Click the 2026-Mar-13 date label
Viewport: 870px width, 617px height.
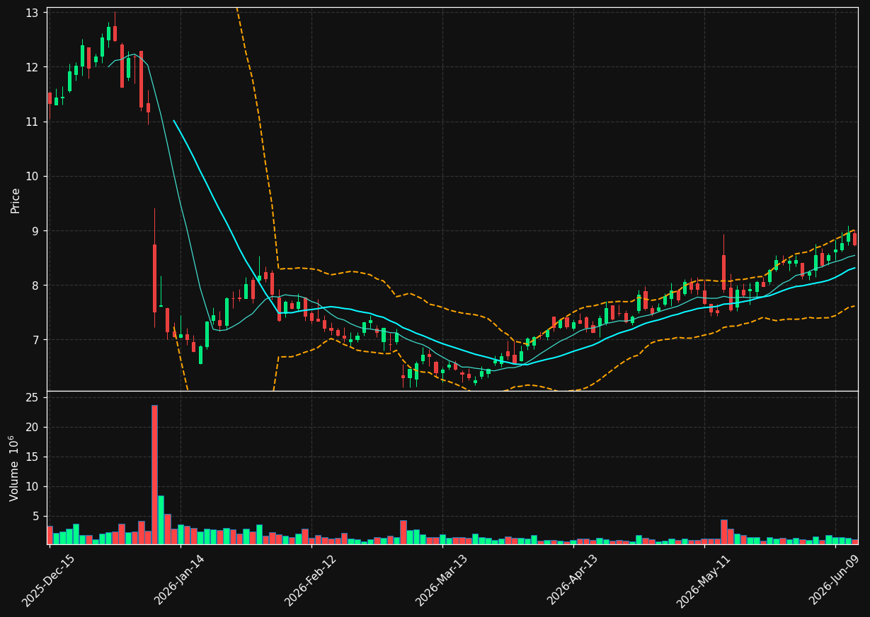(442, 580)
